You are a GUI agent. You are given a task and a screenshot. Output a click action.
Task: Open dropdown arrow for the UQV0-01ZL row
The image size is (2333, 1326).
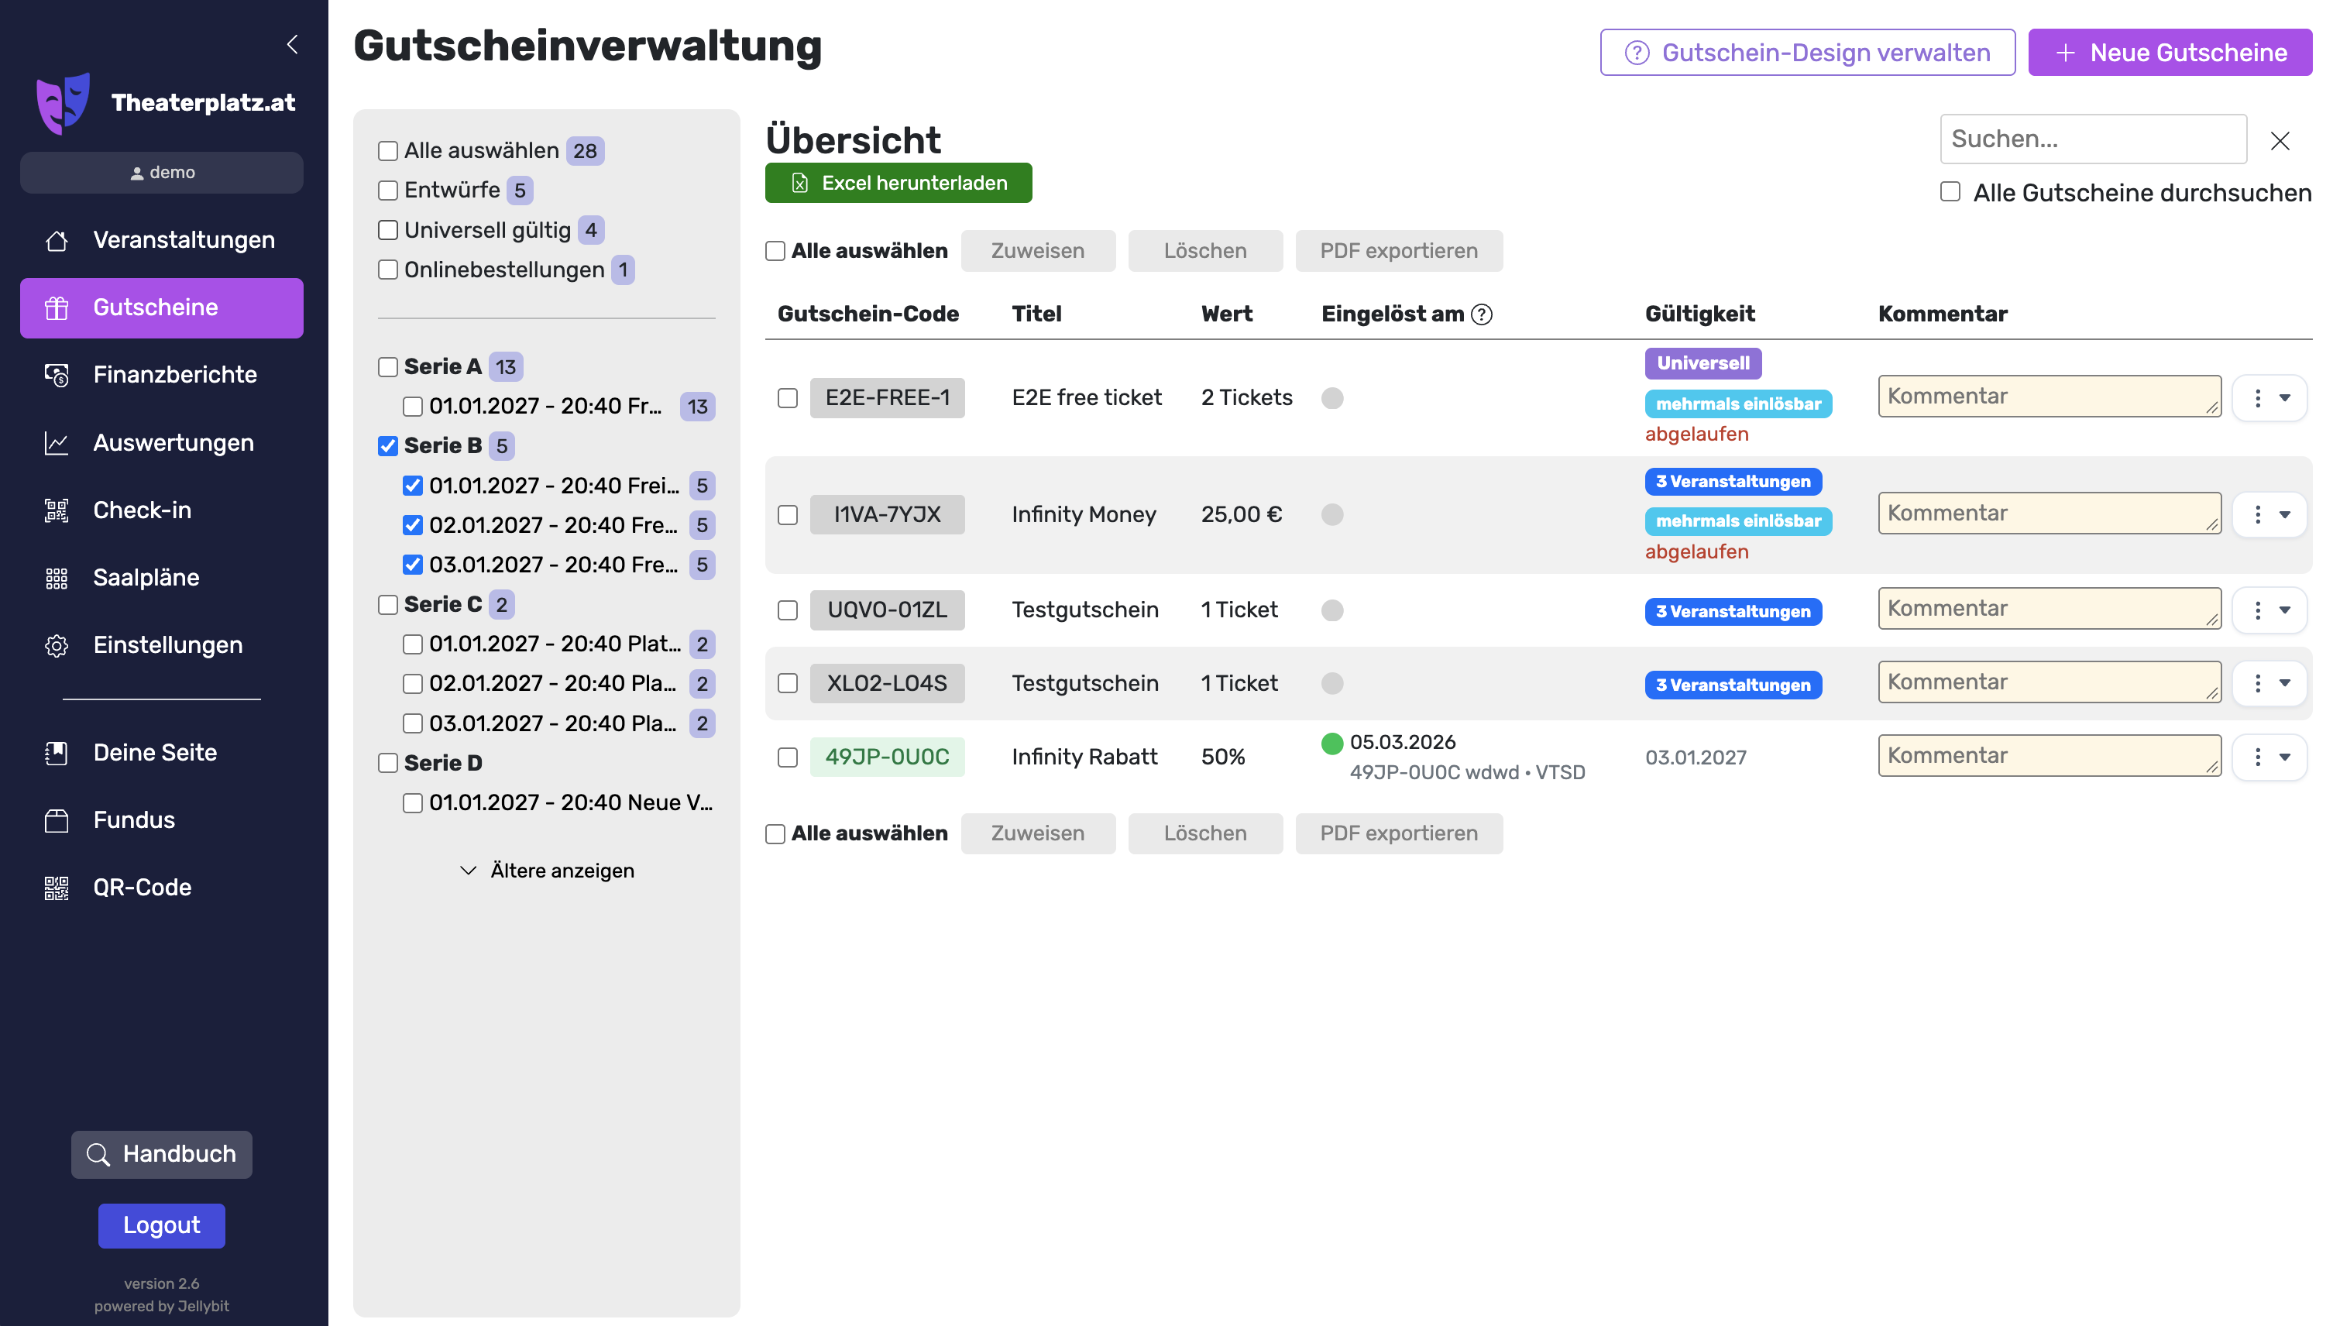pyautogui.click(x=2285, y=610)
